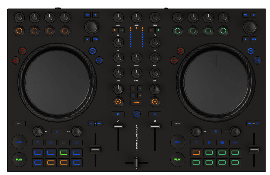Click the round orange FX button on channel B
This screenshot has width=270, height=175.
click(x=155, y=102)
